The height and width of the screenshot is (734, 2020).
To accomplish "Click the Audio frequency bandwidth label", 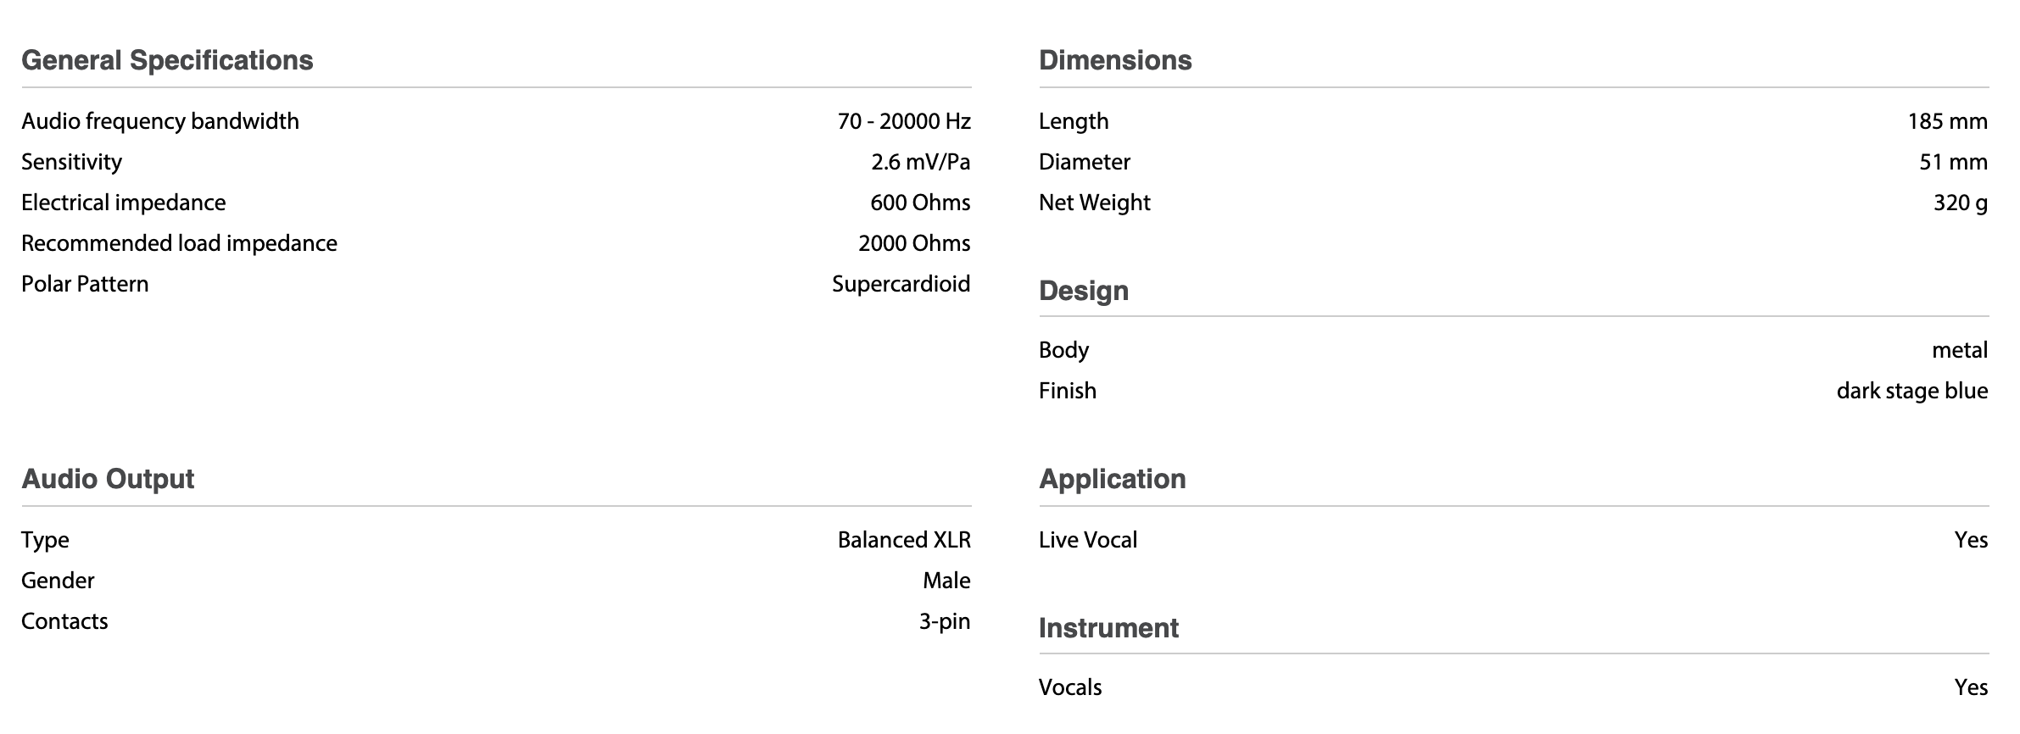I will (x=160, y=121).
